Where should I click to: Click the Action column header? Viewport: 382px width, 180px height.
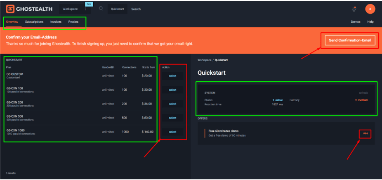(x=166, y=67)
